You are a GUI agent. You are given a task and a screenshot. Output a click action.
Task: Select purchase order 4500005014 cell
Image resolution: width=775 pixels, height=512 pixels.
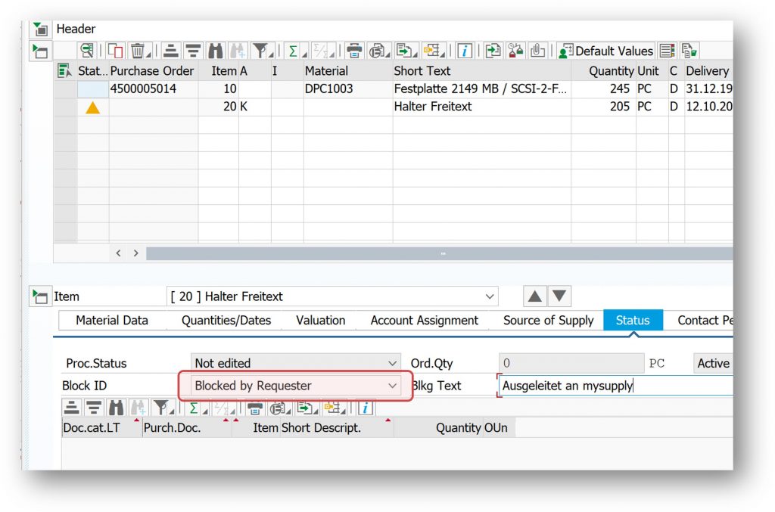click(x=153, y=89)
